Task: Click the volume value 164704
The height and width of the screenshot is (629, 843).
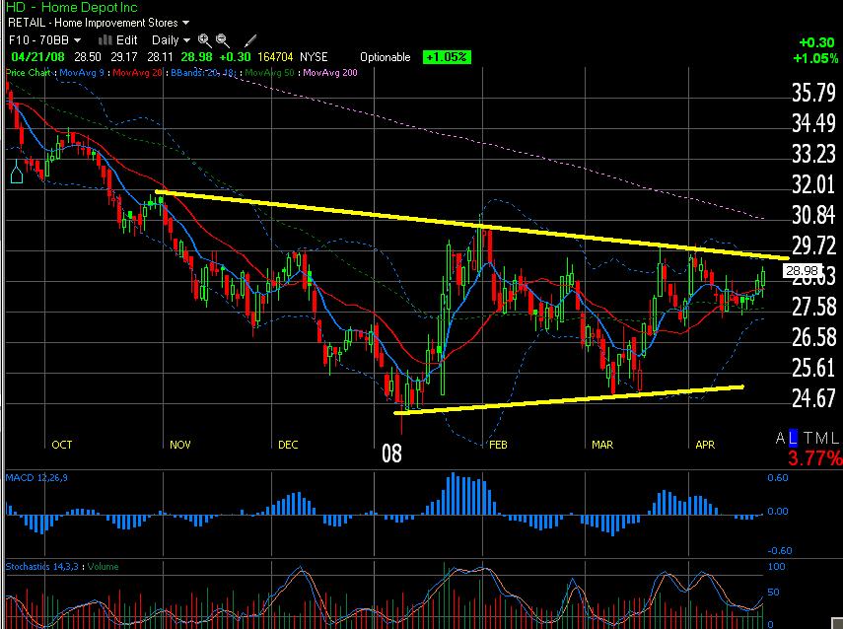Action: pos(275,57)
